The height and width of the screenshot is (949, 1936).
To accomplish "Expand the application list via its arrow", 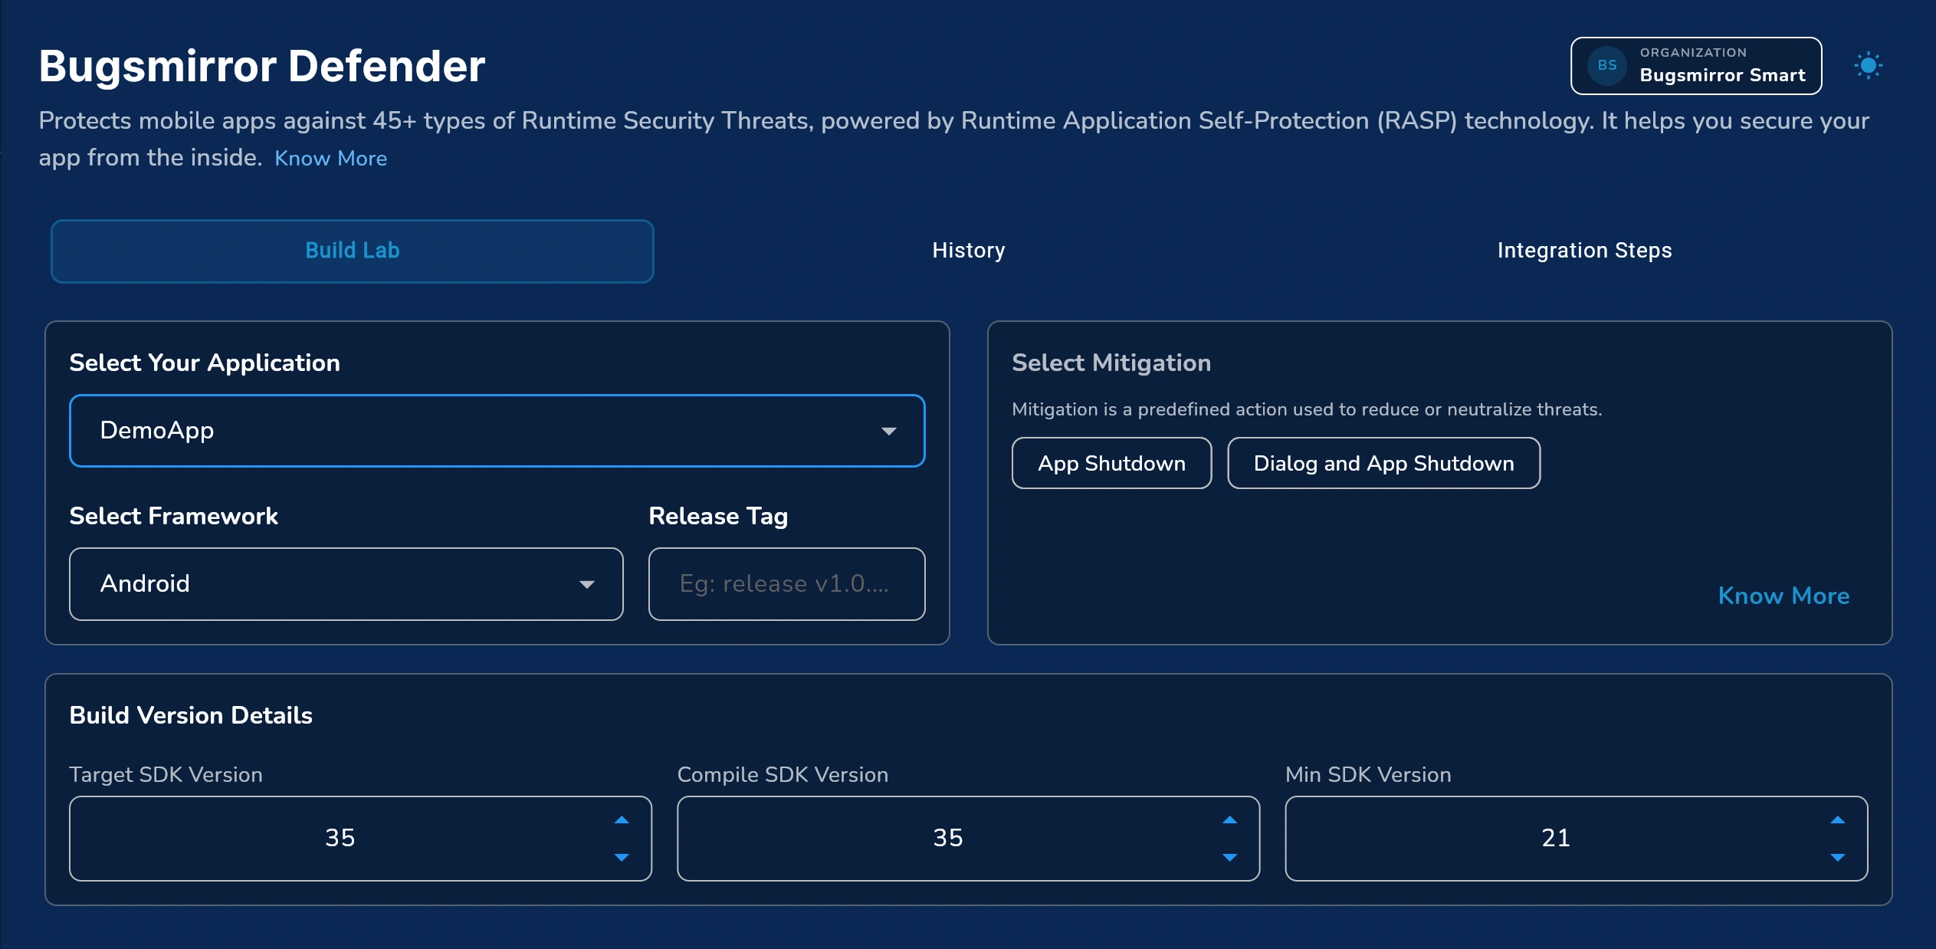I will click(x=888, y=432).
